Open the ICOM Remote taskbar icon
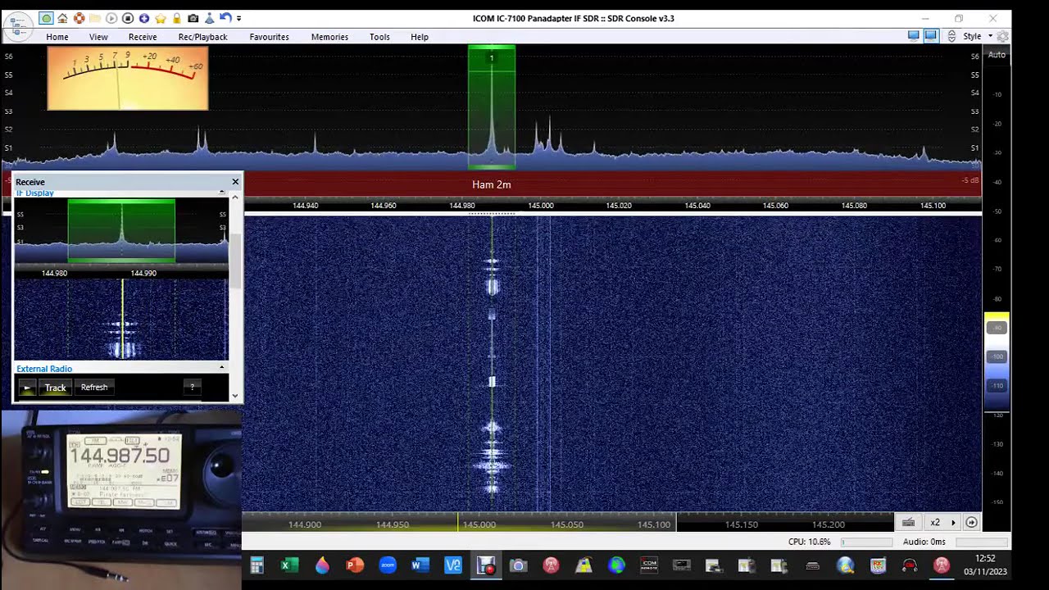This screenshot has height=590, width=1049. [649, 565]
